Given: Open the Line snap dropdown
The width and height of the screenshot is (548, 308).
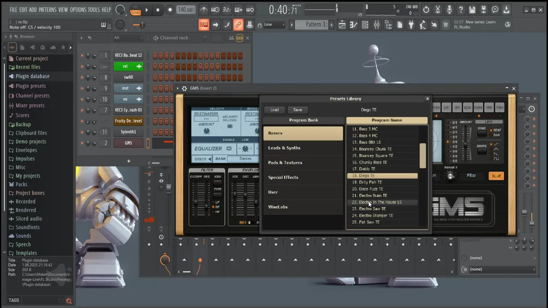Looking at the screenshot, I should 274,25.
